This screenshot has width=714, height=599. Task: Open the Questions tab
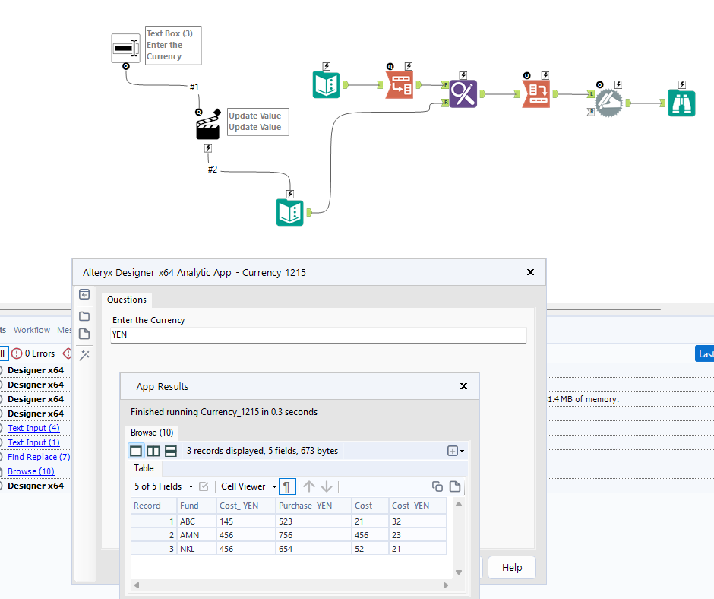[127, 299]
